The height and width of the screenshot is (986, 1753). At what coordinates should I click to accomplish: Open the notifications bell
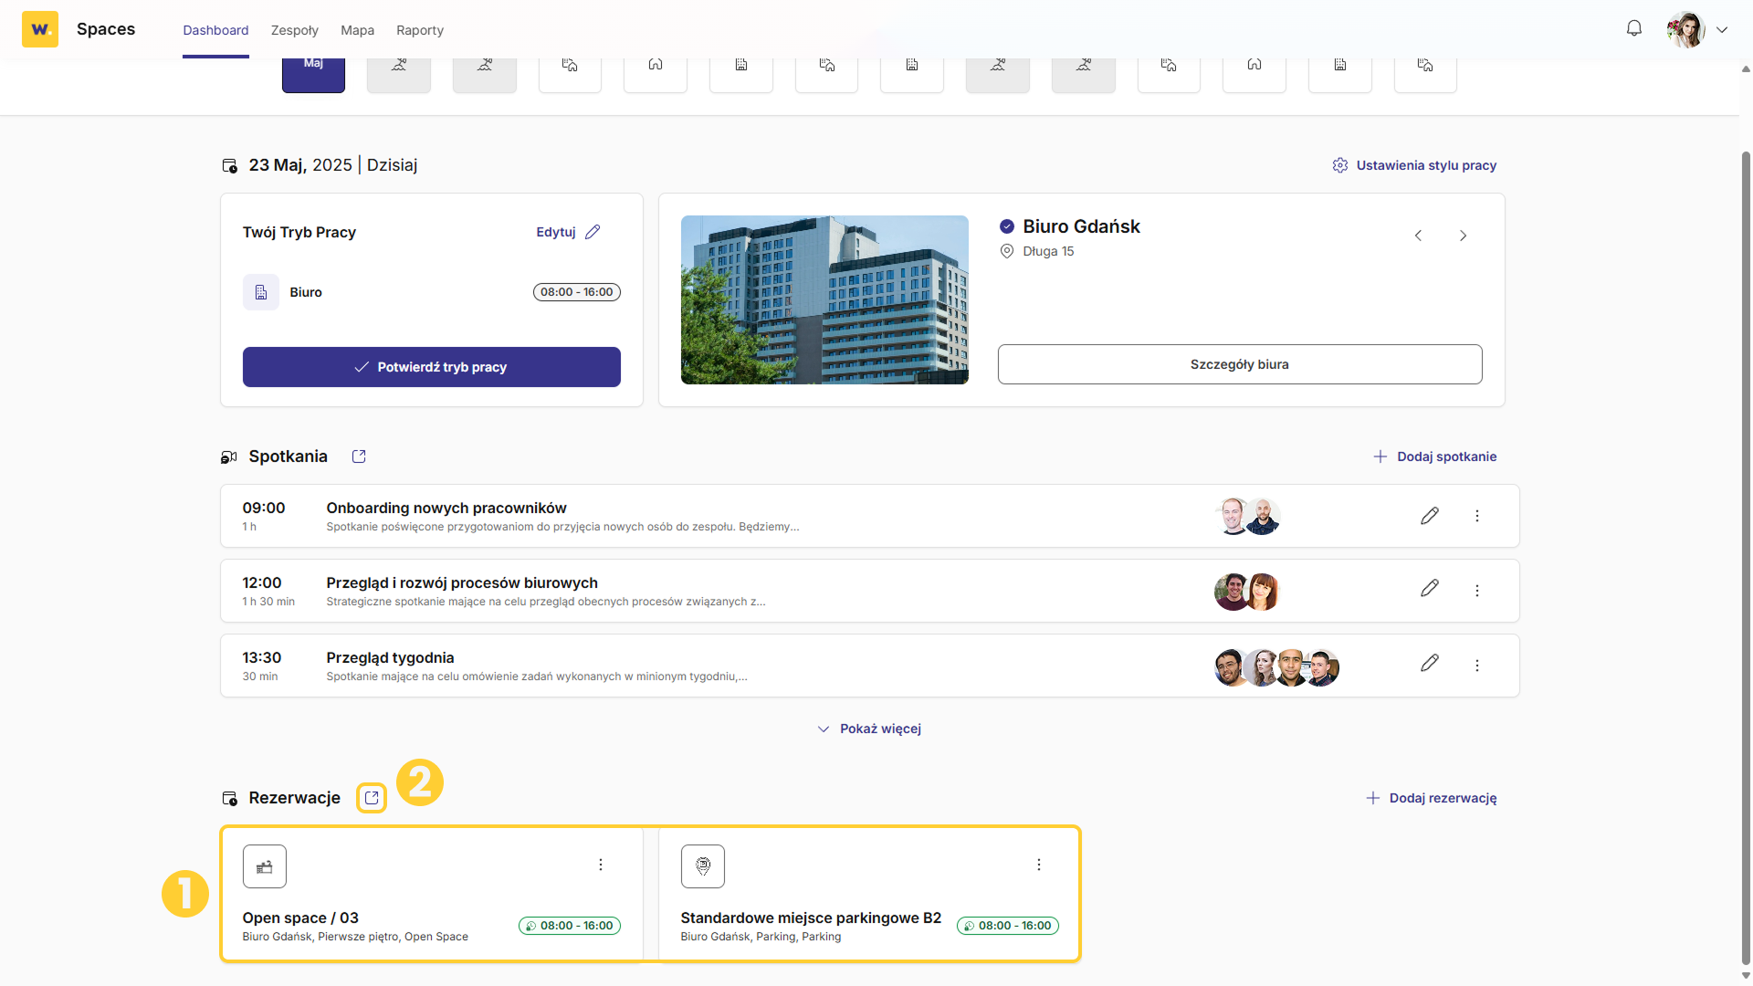pos(1633,28)
